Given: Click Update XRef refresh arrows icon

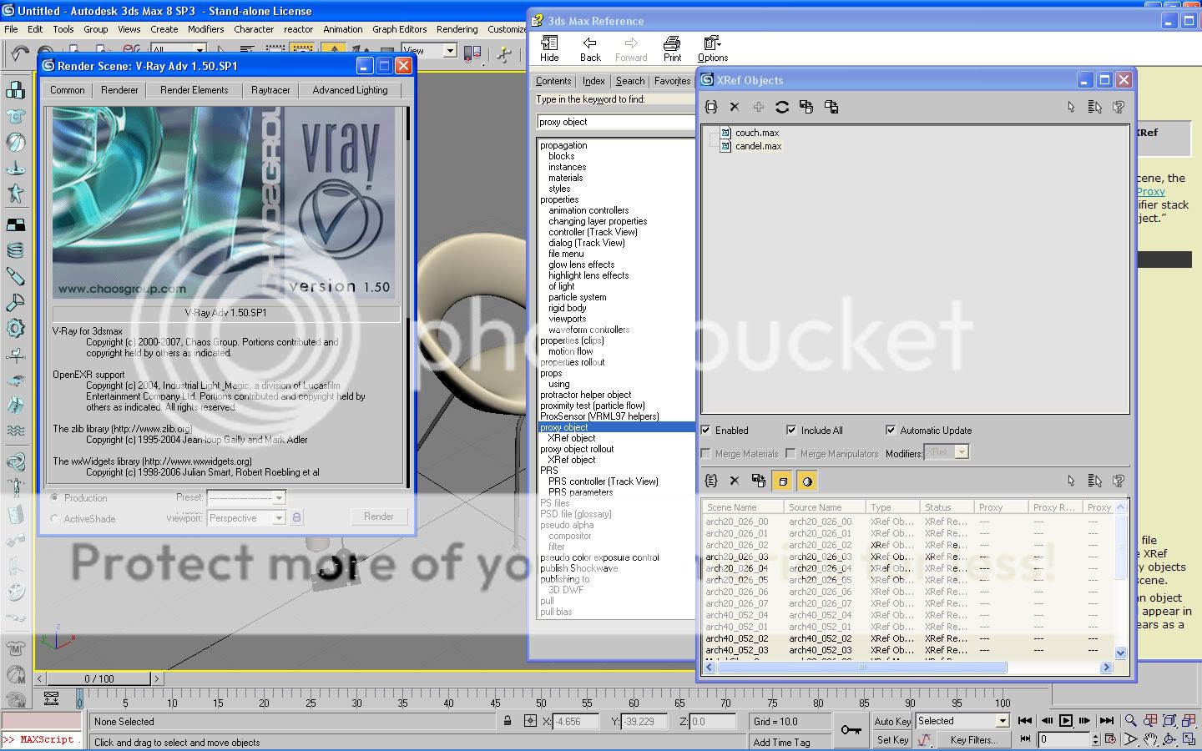Looking at the screenshot, I should pyautogui.click(x=782, y=107).
